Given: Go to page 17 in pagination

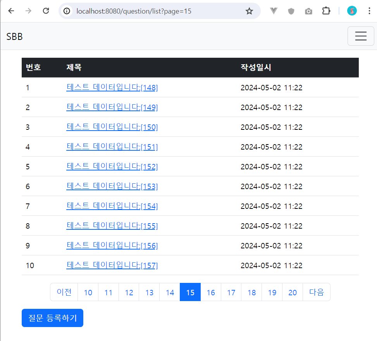Looking at the screenshot, I should 231,292.
